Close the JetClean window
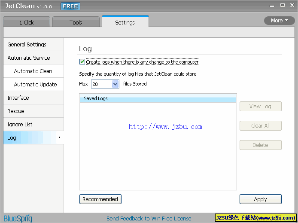 pyautogui.click(x=292, y=5)
